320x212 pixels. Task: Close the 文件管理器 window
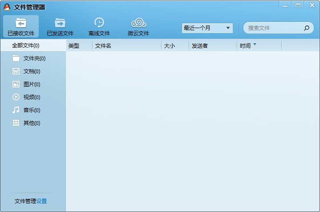point(312,5)
